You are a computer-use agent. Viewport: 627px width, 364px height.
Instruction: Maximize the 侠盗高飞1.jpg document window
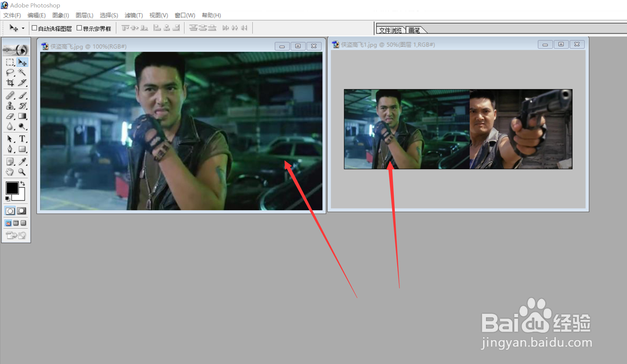561,44
